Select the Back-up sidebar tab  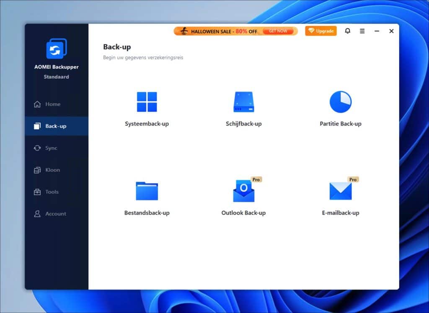(x=56, y=126)
